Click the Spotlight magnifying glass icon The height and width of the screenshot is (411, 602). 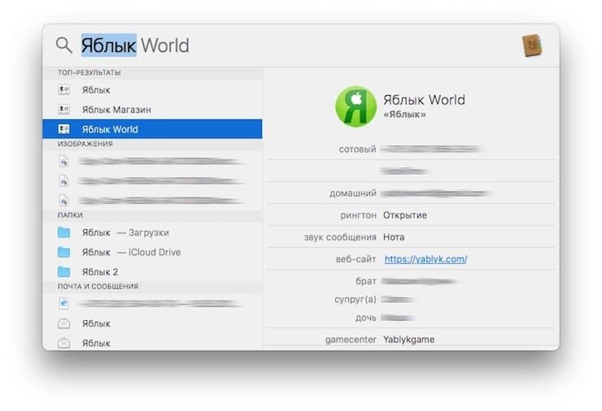pos(63,45)
